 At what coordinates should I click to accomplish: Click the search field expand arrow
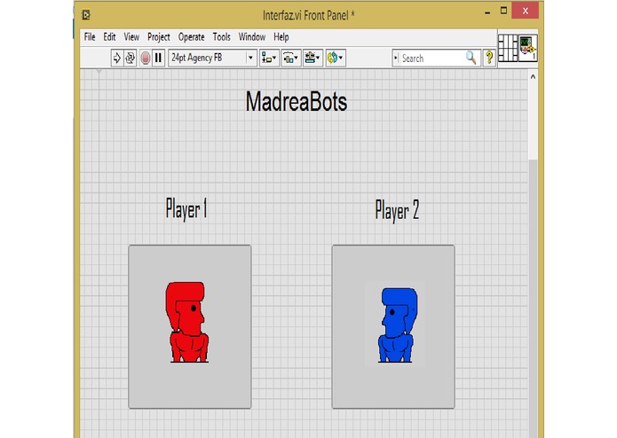tap(396, 59)
